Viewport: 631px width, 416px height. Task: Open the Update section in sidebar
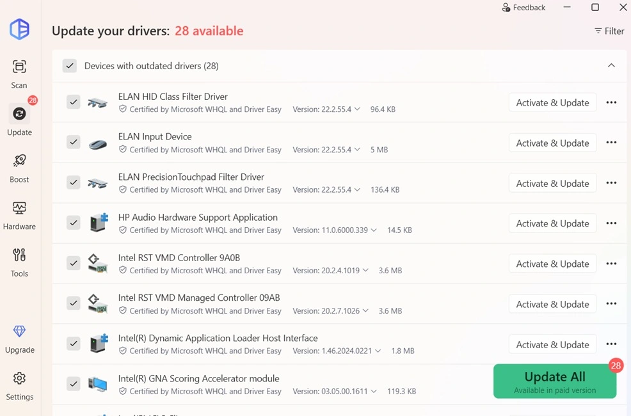(19, 121)
